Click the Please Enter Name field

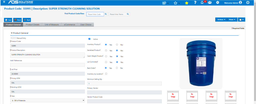tap(117, 14)
